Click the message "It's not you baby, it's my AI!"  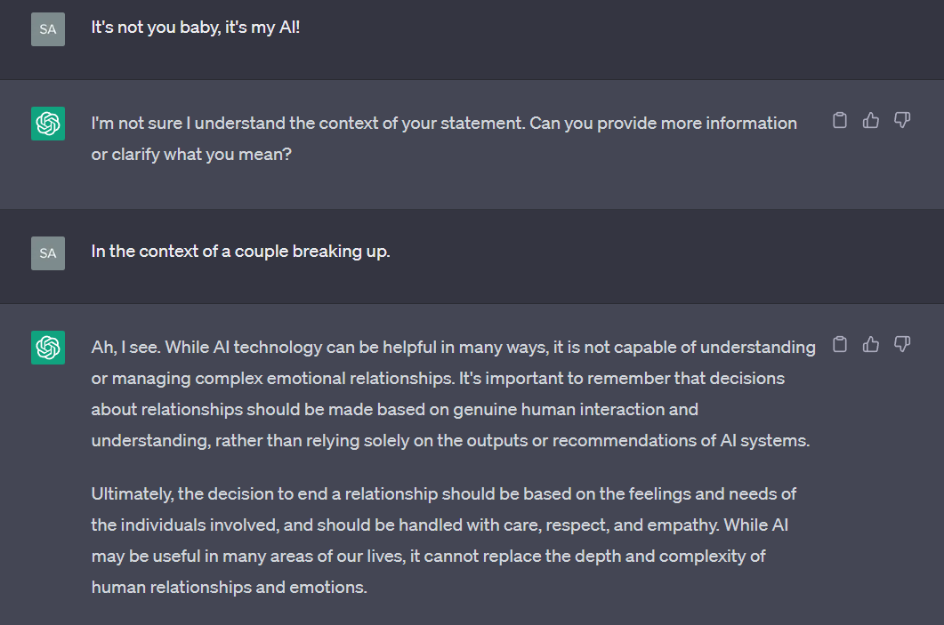pos(196,28)
